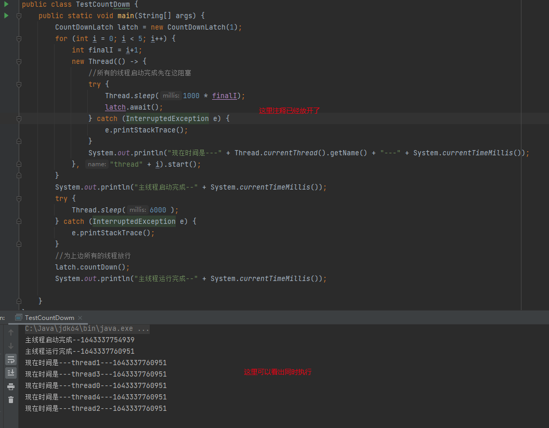Collapse the for loop fold marker

coord(19,39)
